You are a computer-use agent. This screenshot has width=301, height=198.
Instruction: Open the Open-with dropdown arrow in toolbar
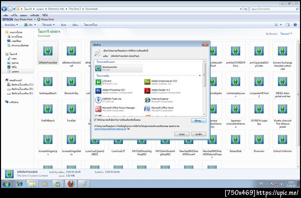tap(35, 25)
